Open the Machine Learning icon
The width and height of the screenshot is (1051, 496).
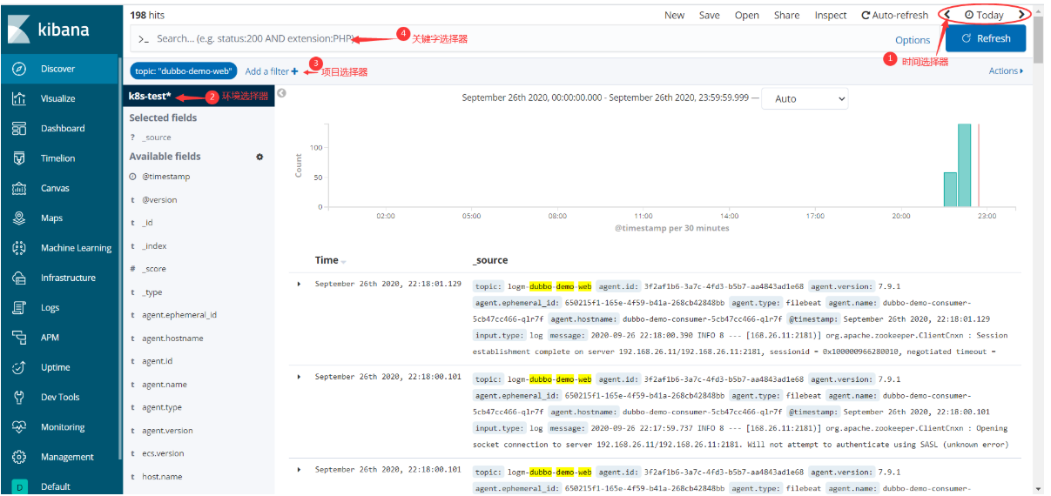[x=19, y=248]
